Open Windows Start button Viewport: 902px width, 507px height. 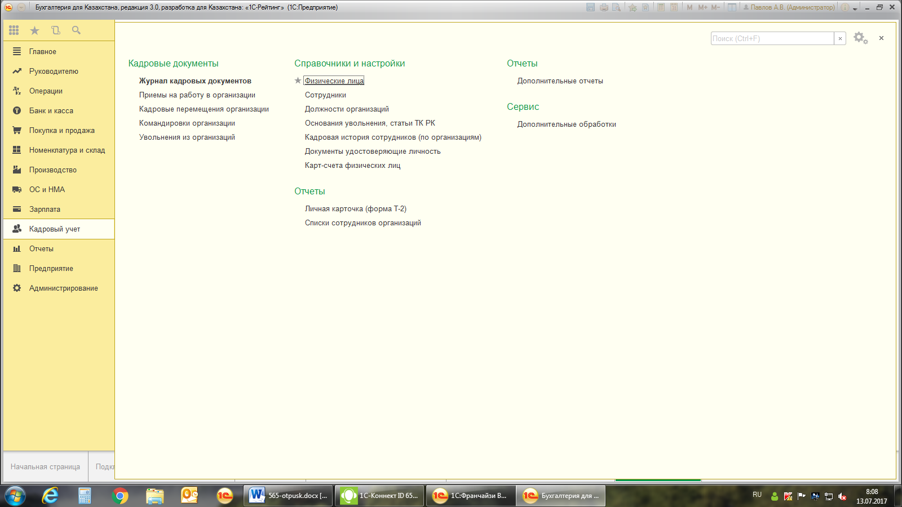tap(15, 496)
